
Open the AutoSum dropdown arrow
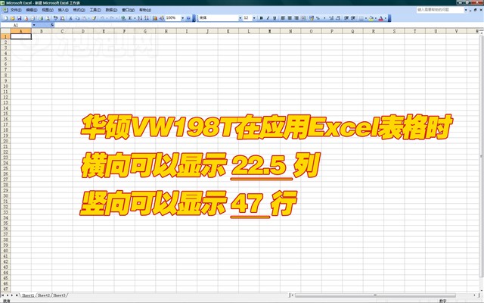[135, 18]
